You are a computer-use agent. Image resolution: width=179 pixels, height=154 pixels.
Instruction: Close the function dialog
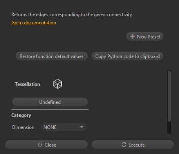click(46, 145)
